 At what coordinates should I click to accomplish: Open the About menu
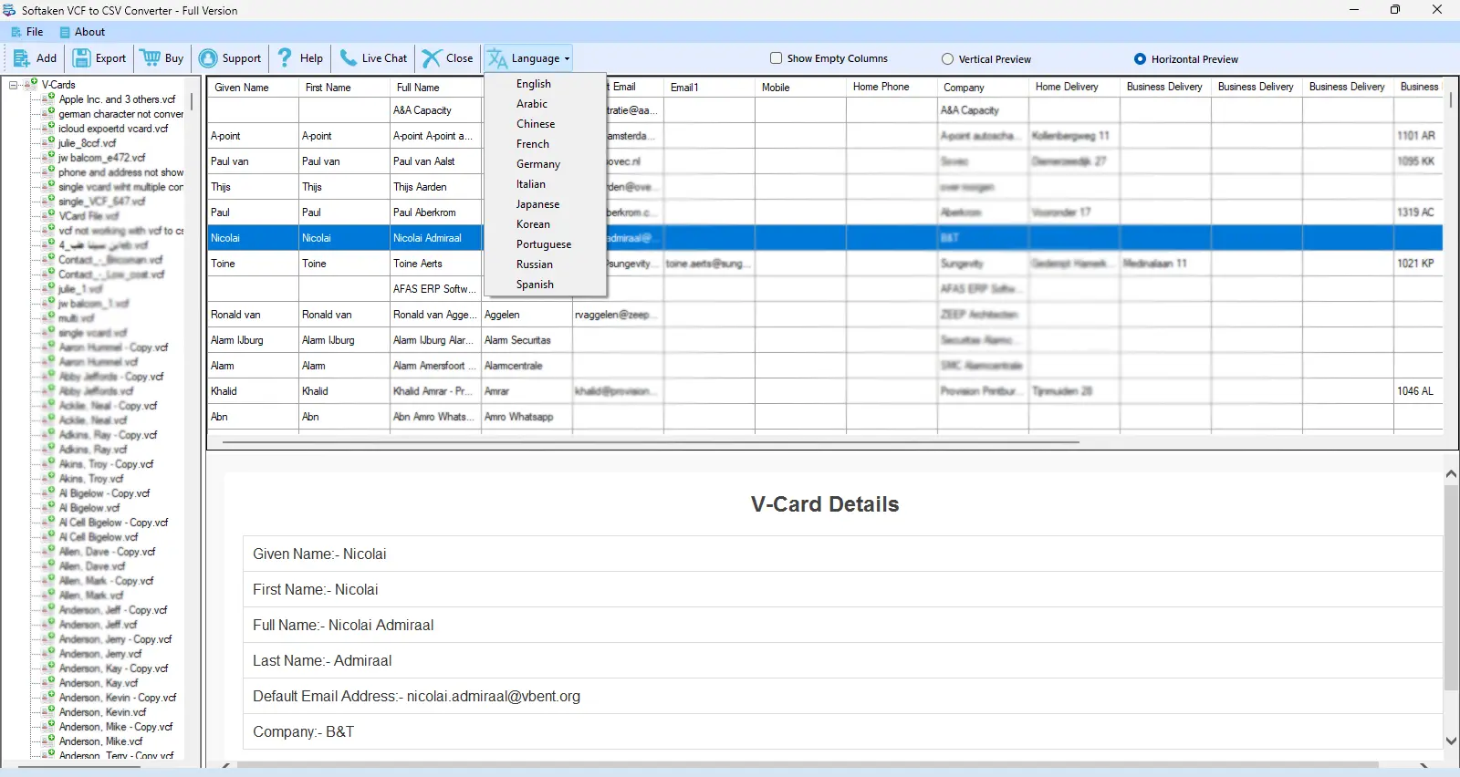click(82, 32)
